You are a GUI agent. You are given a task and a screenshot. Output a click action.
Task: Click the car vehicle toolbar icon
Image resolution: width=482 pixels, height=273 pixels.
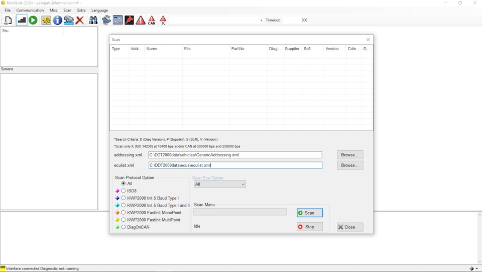[x=69, y=20]
